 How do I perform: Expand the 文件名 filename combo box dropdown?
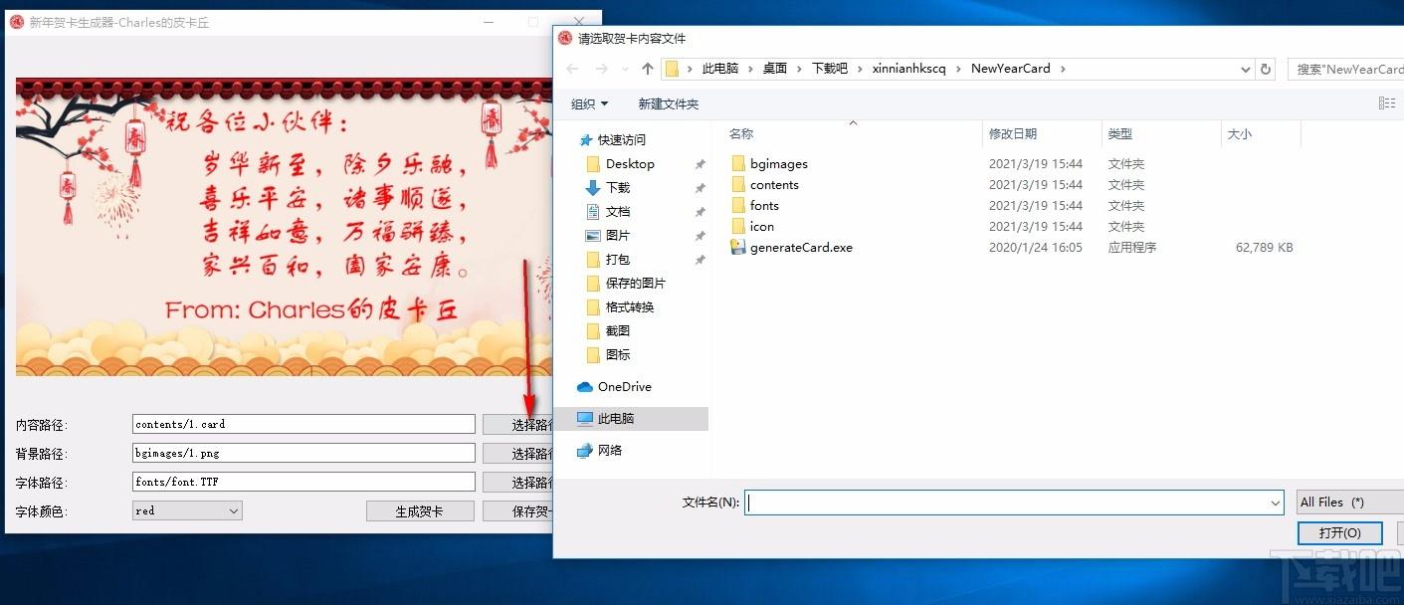coord(1275,504)
